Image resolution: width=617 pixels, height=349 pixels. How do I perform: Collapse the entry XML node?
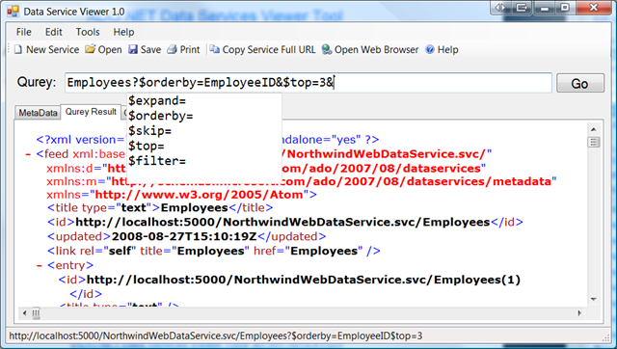(x=39, y=265)
